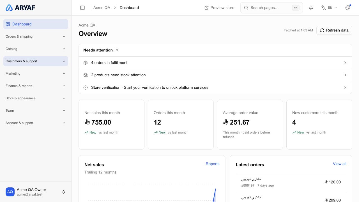Expand Customers & support section

36,61
